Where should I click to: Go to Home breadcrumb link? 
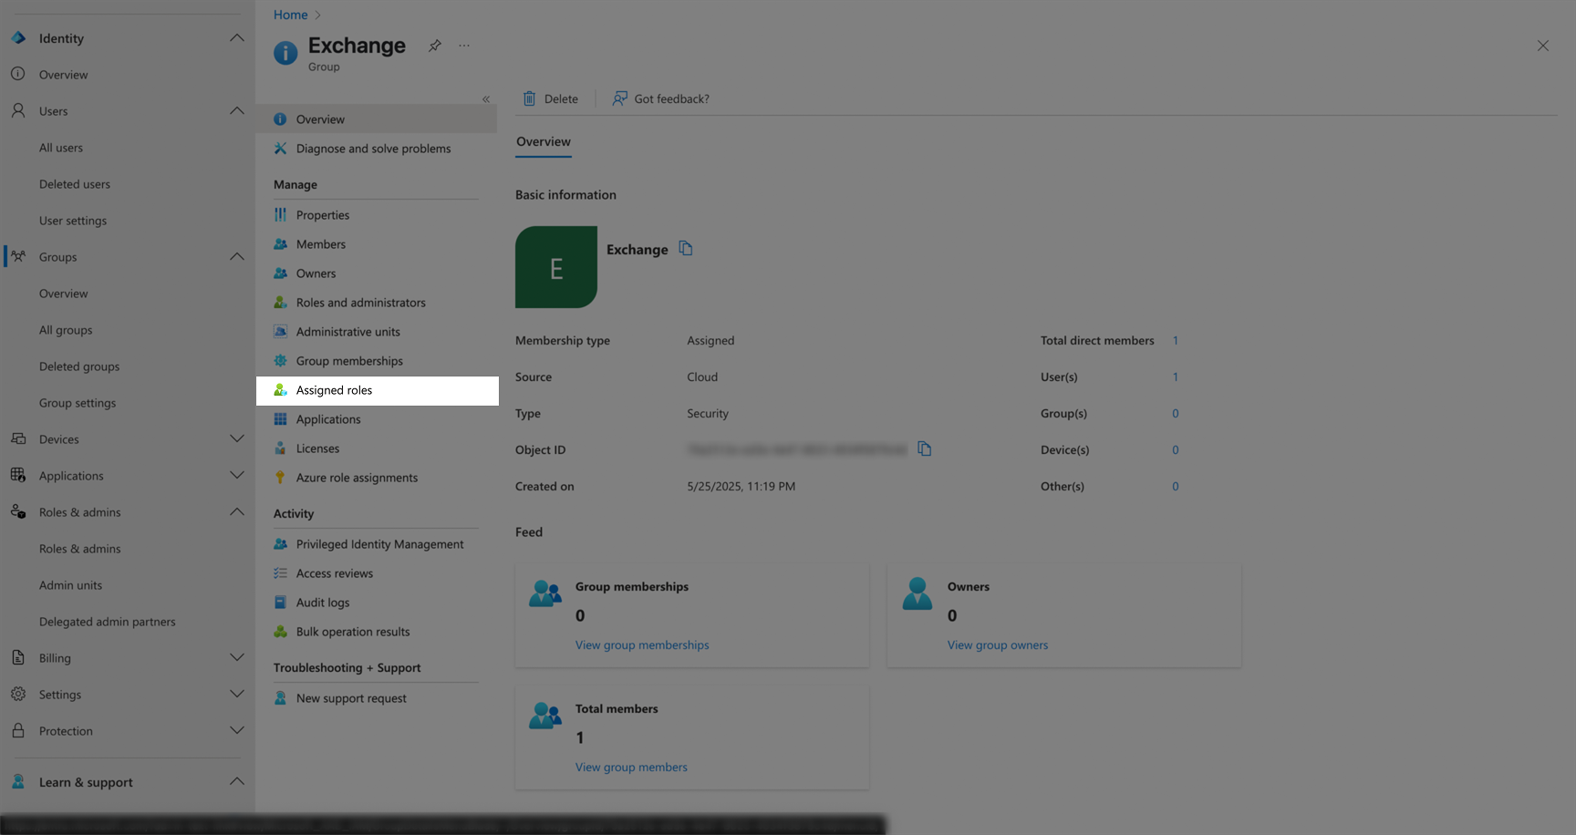click(290, 15)
